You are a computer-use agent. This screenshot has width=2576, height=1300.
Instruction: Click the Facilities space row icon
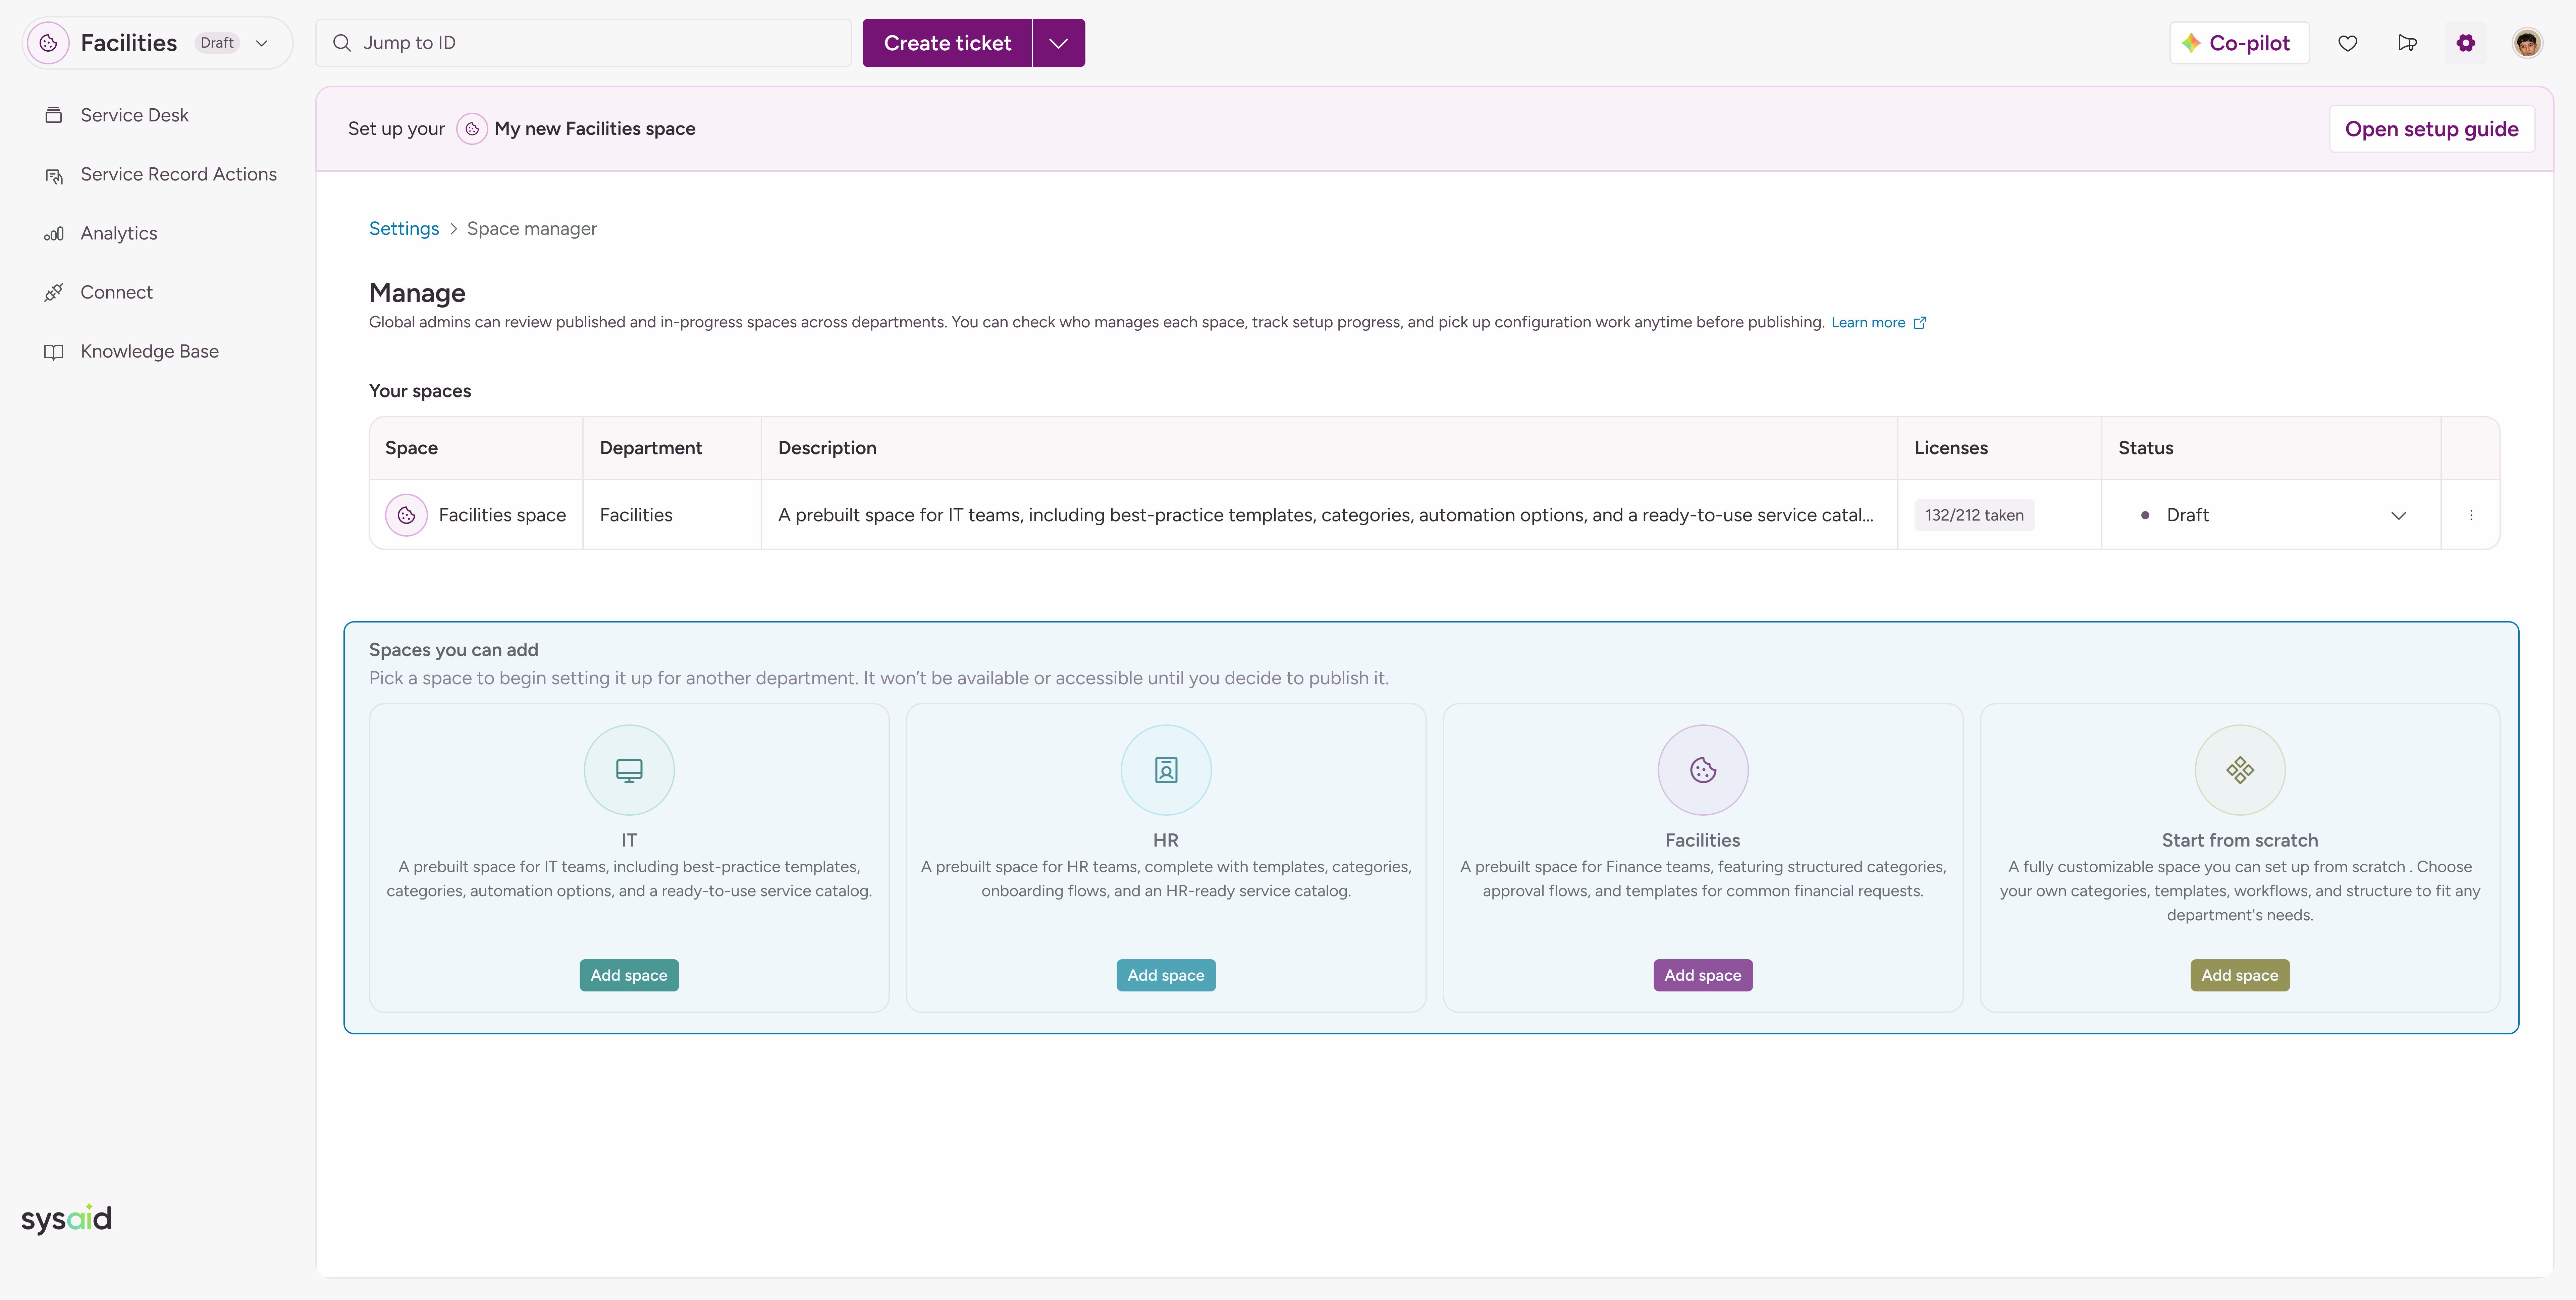pos(406,515)
